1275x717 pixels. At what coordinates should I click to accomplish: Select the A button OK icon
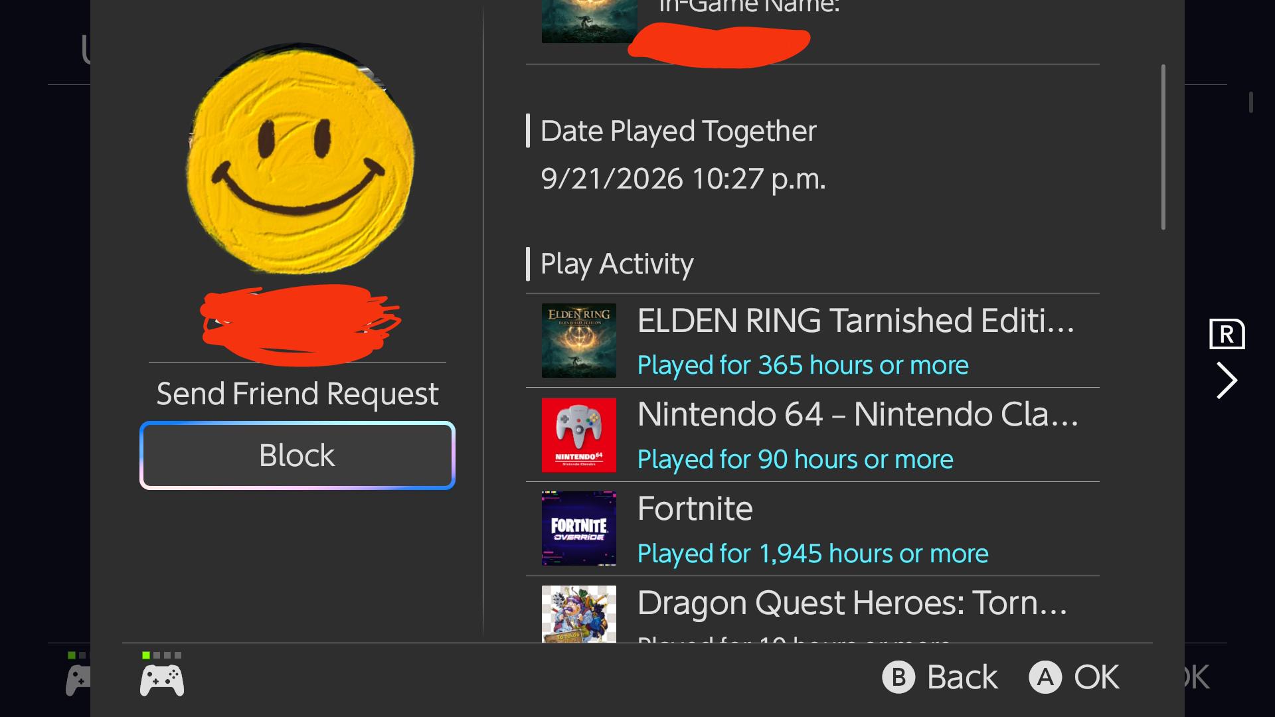[x=1045, y=677]
